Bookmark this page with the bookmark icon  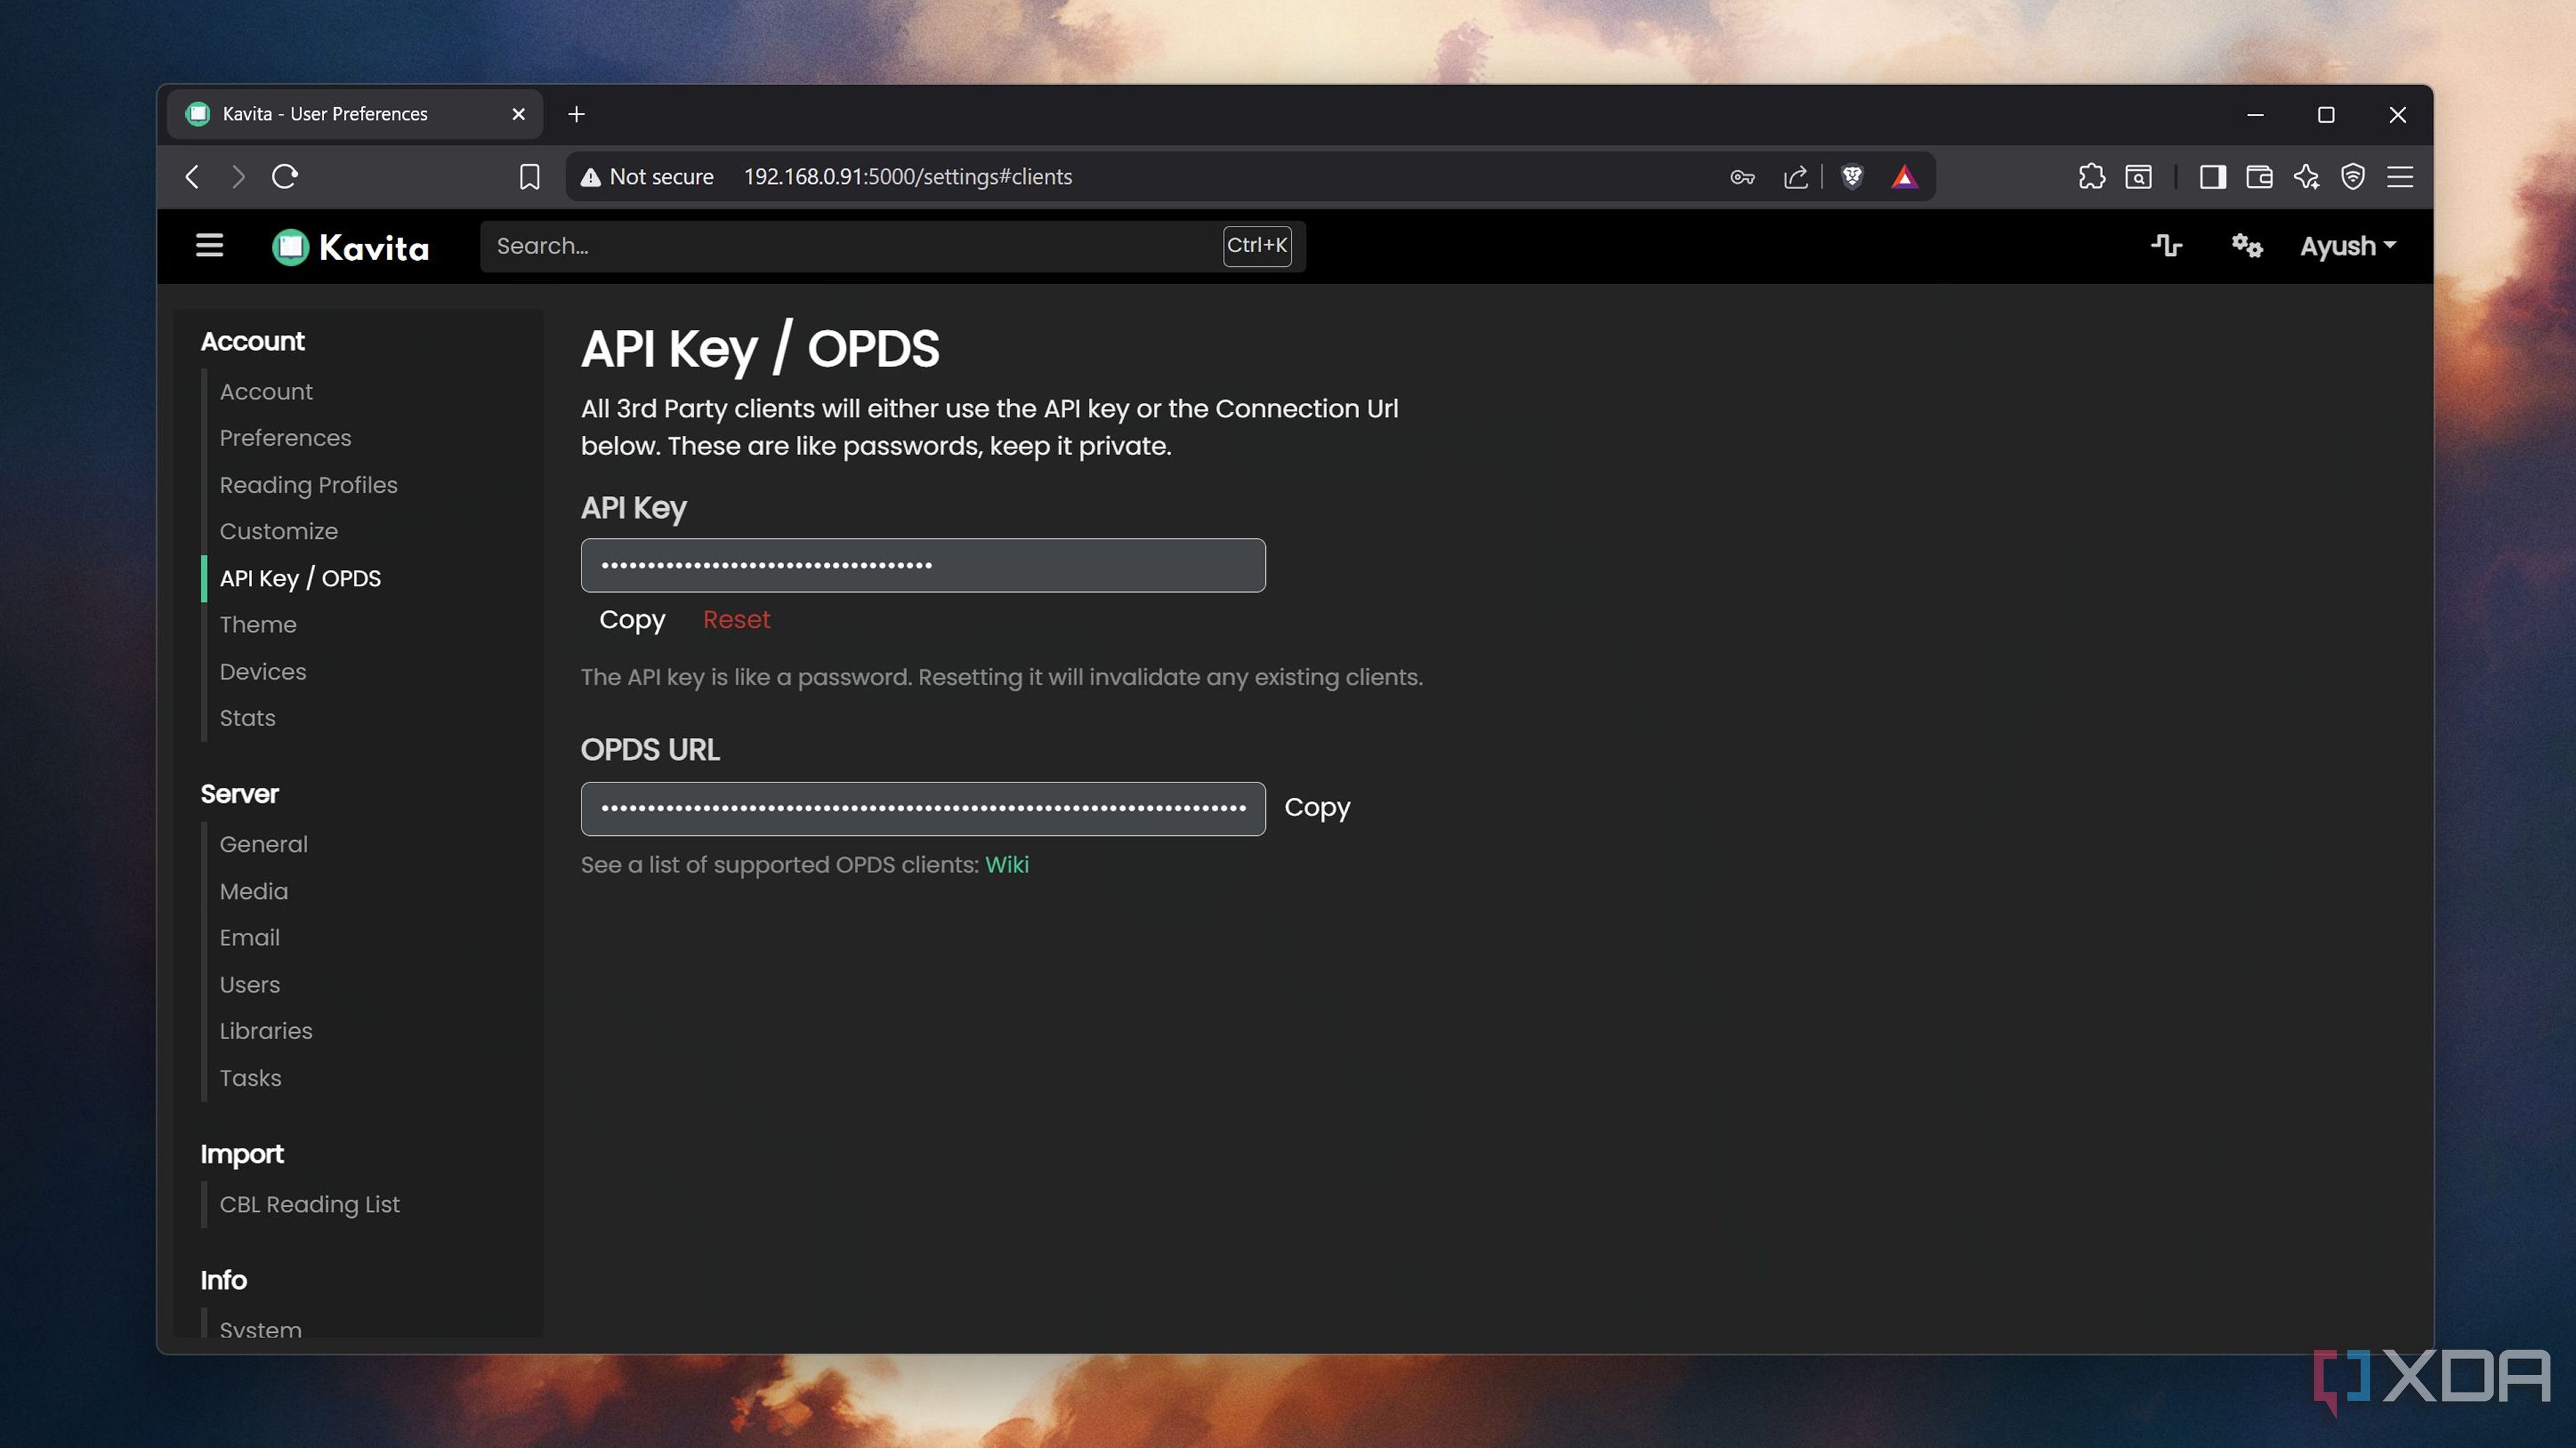(x=529, y=177)
